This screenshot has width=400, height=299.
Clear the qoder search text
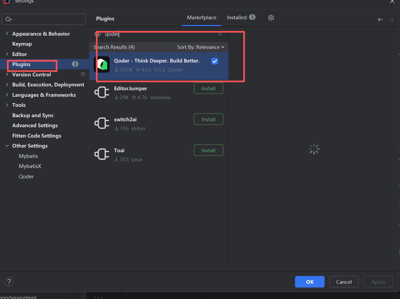click(x=220, y=34)
